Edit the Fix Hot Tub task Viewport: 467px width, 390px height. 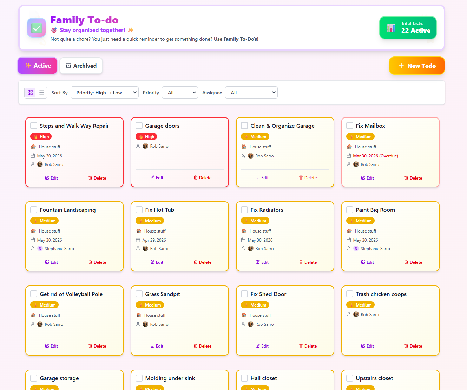[157, 262]
